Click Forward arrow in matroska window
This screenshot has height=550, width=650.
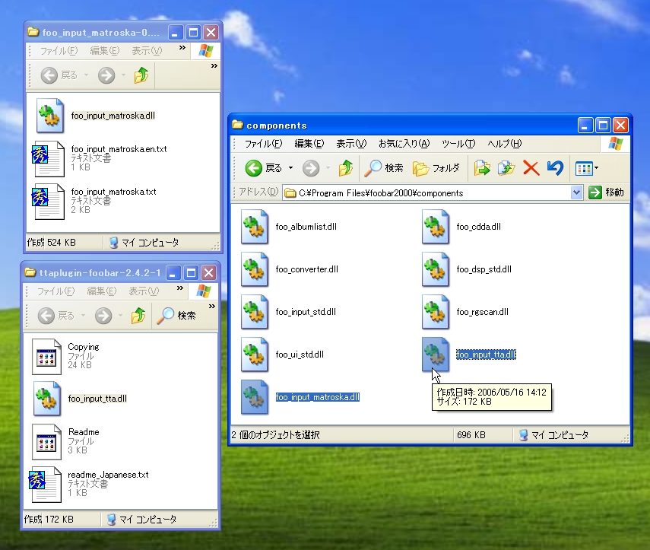(x=106, y=75)
